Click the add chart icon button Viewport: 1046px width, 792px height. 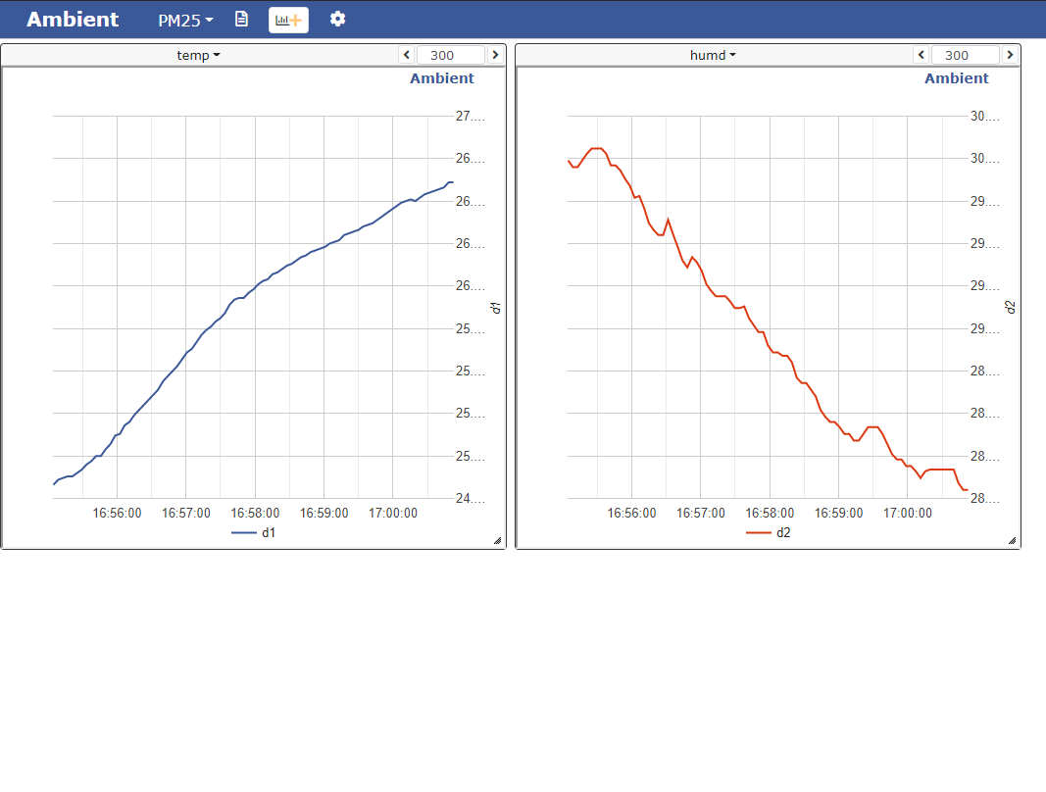[x=288, y=20]
